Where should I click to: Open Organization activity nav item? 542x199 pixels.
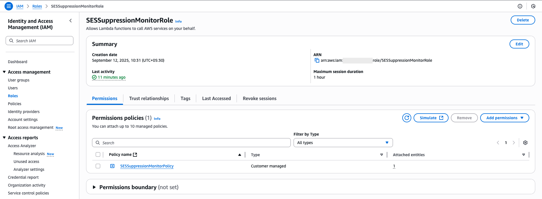27,185
